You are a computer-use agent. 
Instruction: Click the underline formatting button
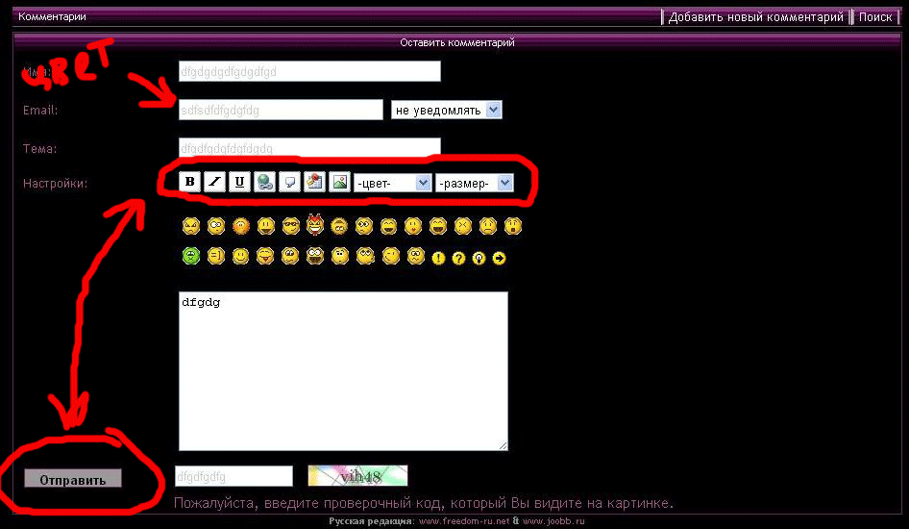[239, 182]
